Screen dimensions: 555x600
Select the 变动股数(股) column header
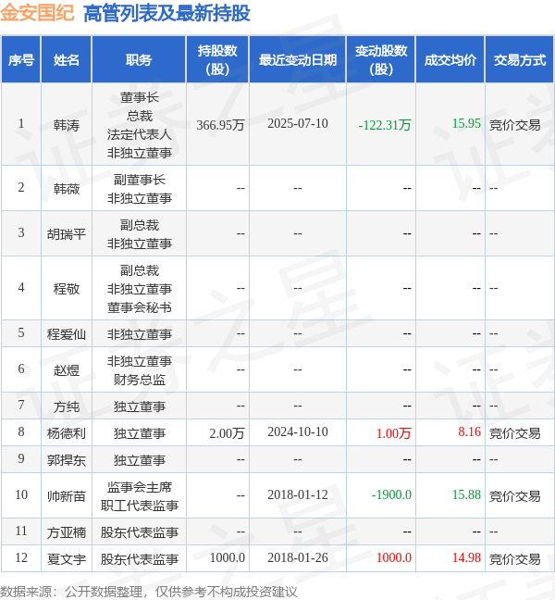point(381,59)
